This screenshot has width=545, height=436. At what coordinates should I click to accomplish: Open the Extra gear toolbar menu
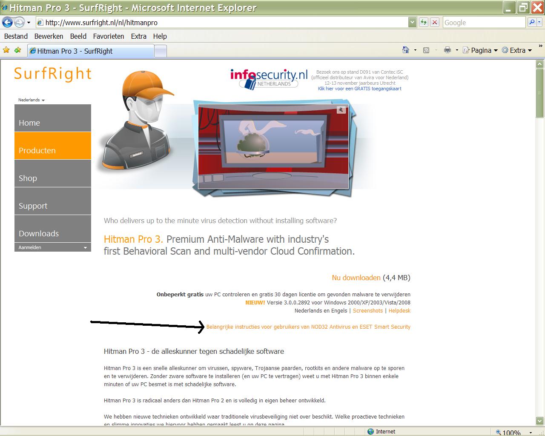pyautogui.click(x=517, y=50)
